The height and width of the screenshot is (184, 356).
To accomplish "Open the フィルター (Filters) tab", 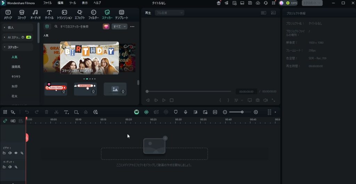I will (94, 15).
